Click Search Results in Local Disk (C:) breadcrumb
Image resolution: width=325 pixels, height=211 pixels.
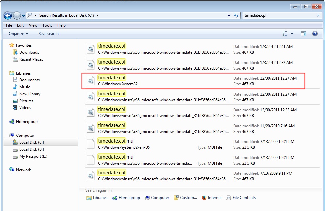[66, 15]
